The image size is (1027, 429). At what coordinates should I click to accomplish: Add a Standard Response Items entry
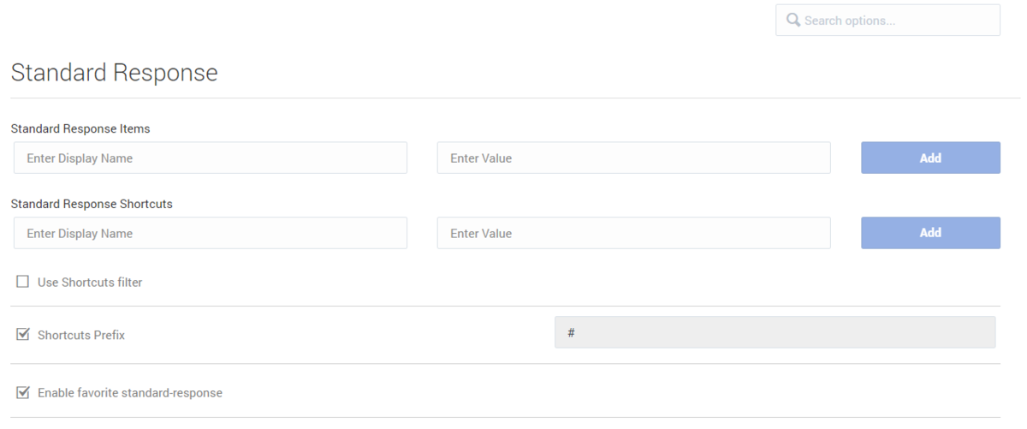click(930, 158)
